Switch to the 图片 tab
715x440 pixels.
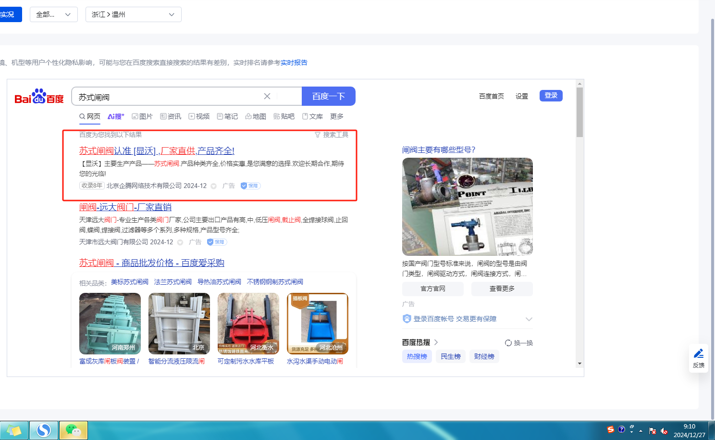(x=142, y=116)
